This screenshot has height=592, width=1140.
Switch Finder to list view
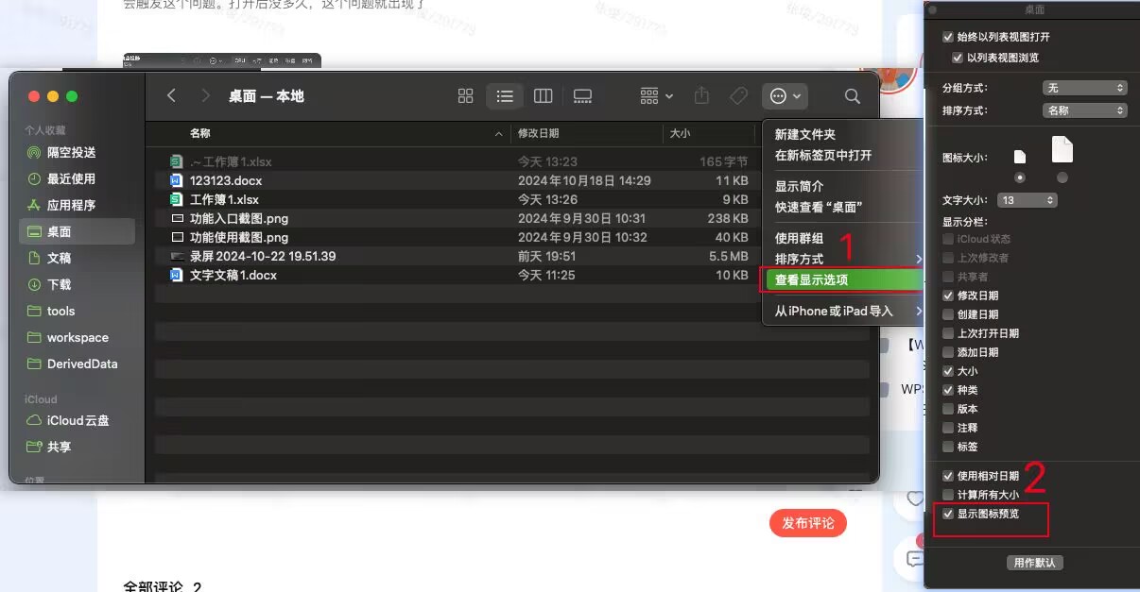click(505, 96)
